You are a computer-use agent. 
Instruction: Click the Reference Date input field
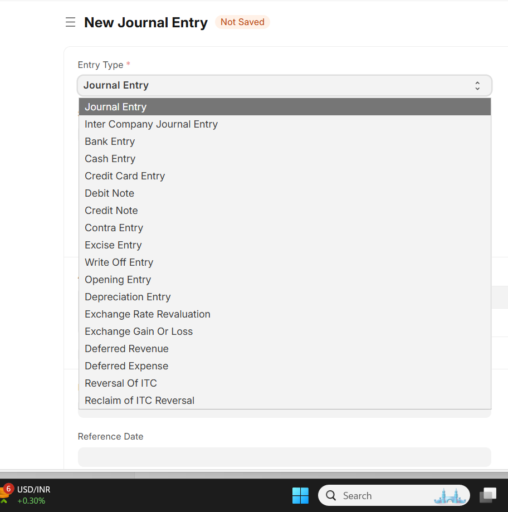(284, 457)
